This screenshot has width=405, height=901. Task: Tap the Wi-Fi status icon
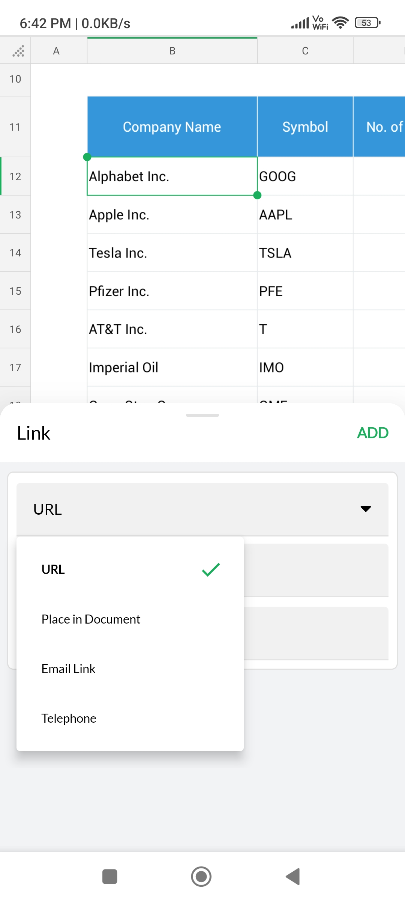[x=340, y=23]
